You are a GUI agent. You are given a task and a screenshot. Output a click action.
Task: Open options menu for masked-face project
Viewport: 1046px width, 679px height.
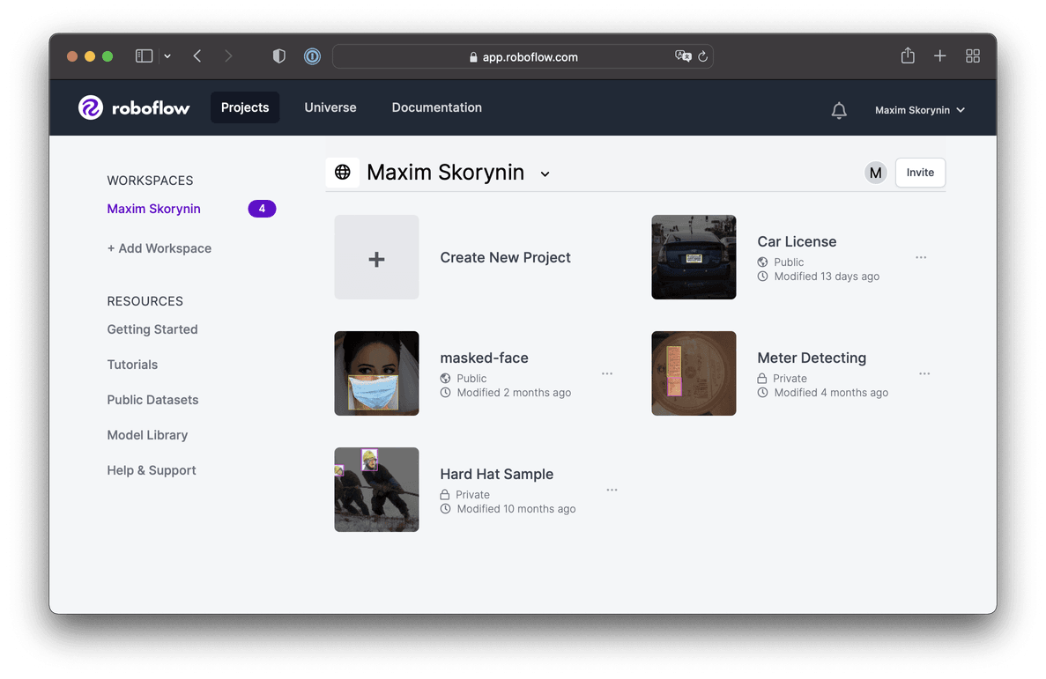(x=607, y=373)
